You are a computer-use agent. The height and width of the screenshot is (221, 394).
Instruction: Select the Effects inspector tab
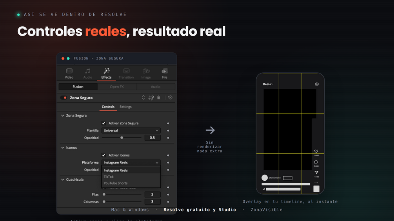(x=106, y=74)
